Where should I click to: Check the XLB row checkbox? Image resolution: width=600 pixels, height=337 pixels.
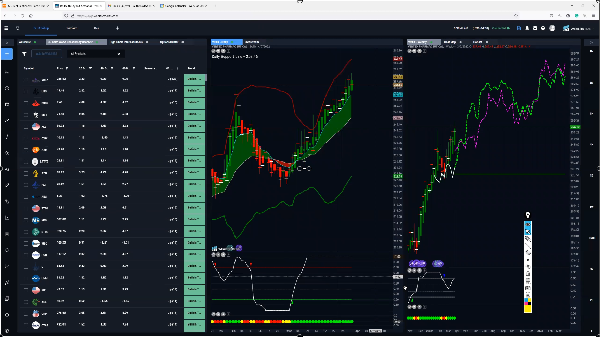pos(26,127)
